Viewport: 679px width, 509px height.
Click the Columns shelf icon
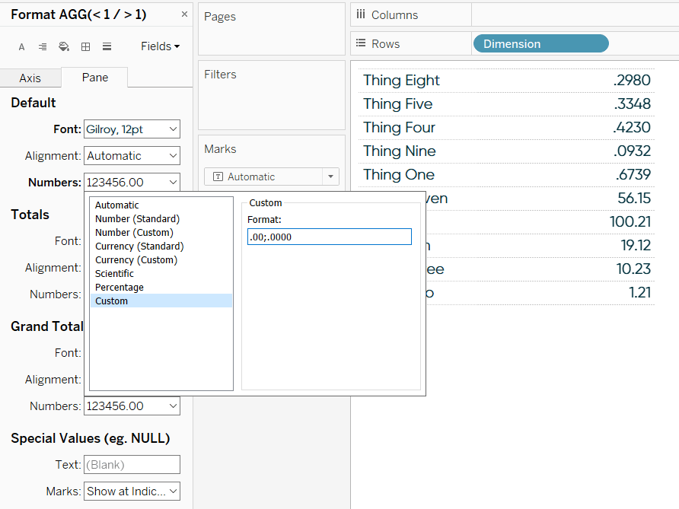click(x=362, y=14)
